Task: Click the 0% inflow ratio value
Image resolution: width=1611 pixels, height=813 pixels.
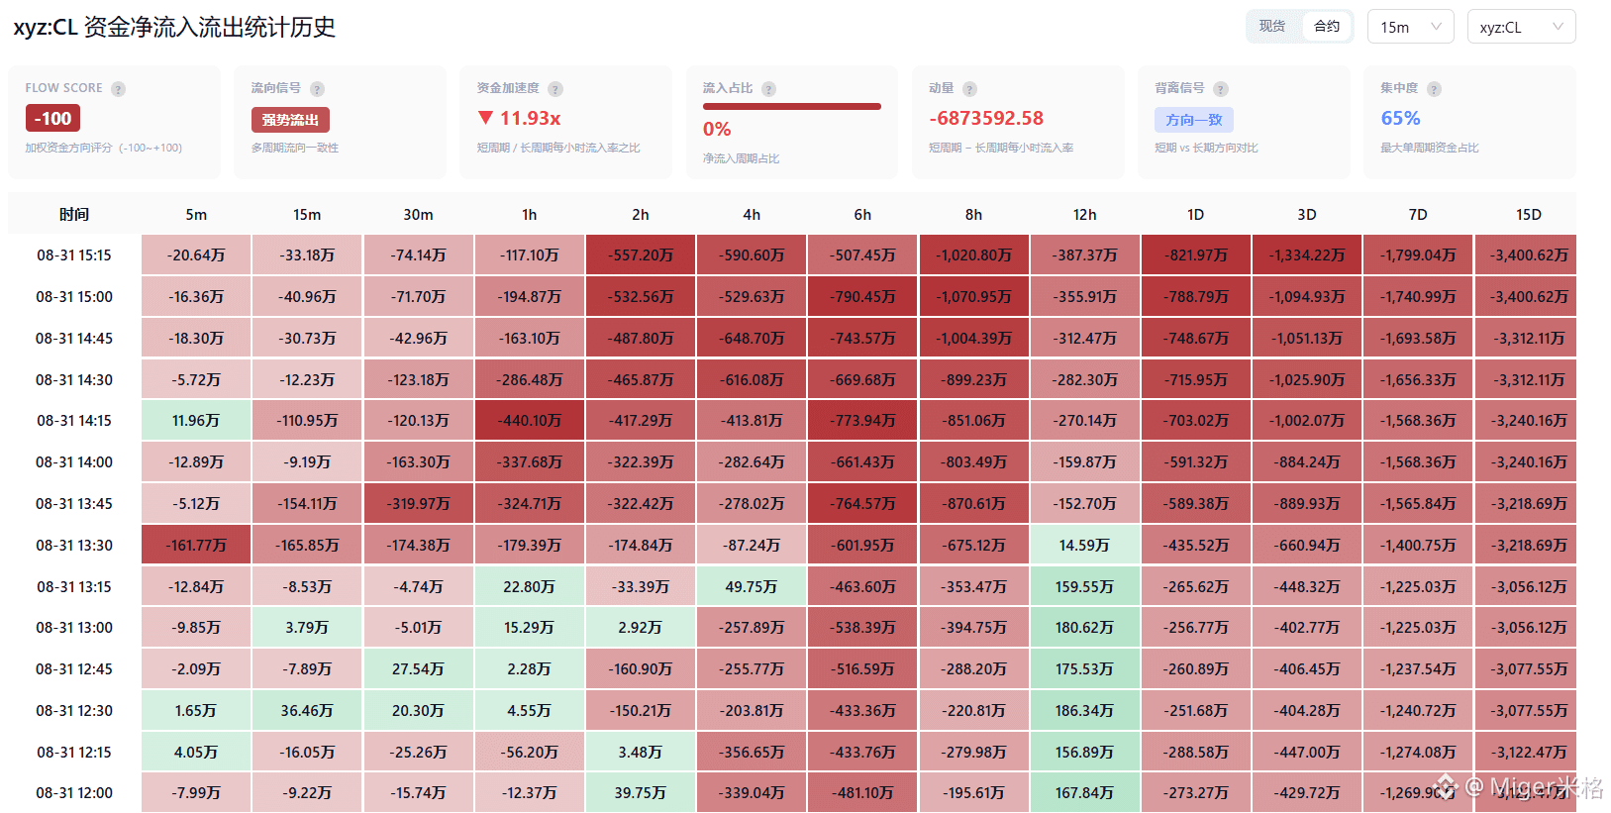Action: pyautogui.click(x=717, y=130)
